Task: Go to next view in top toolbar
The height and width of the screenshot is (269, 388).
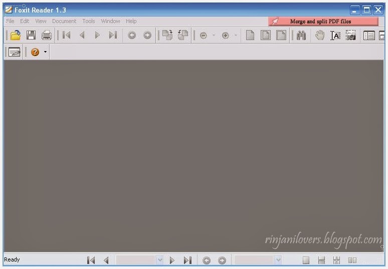Action: pos(147,36)
